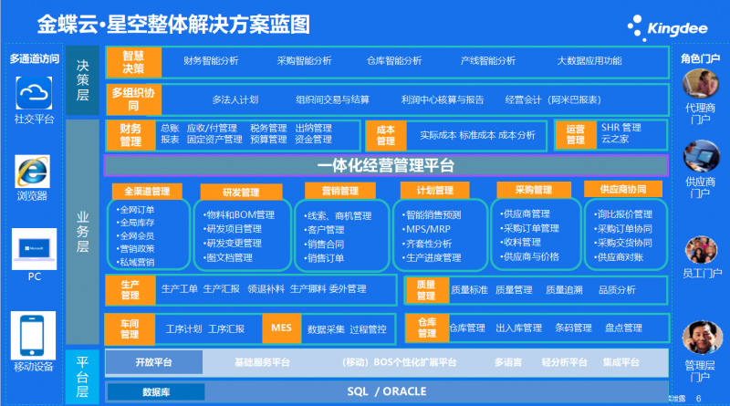Viewport: 730px width, 406px height.
Task: Click the 生产管理 orange block
Action: [x=130, y=289]
